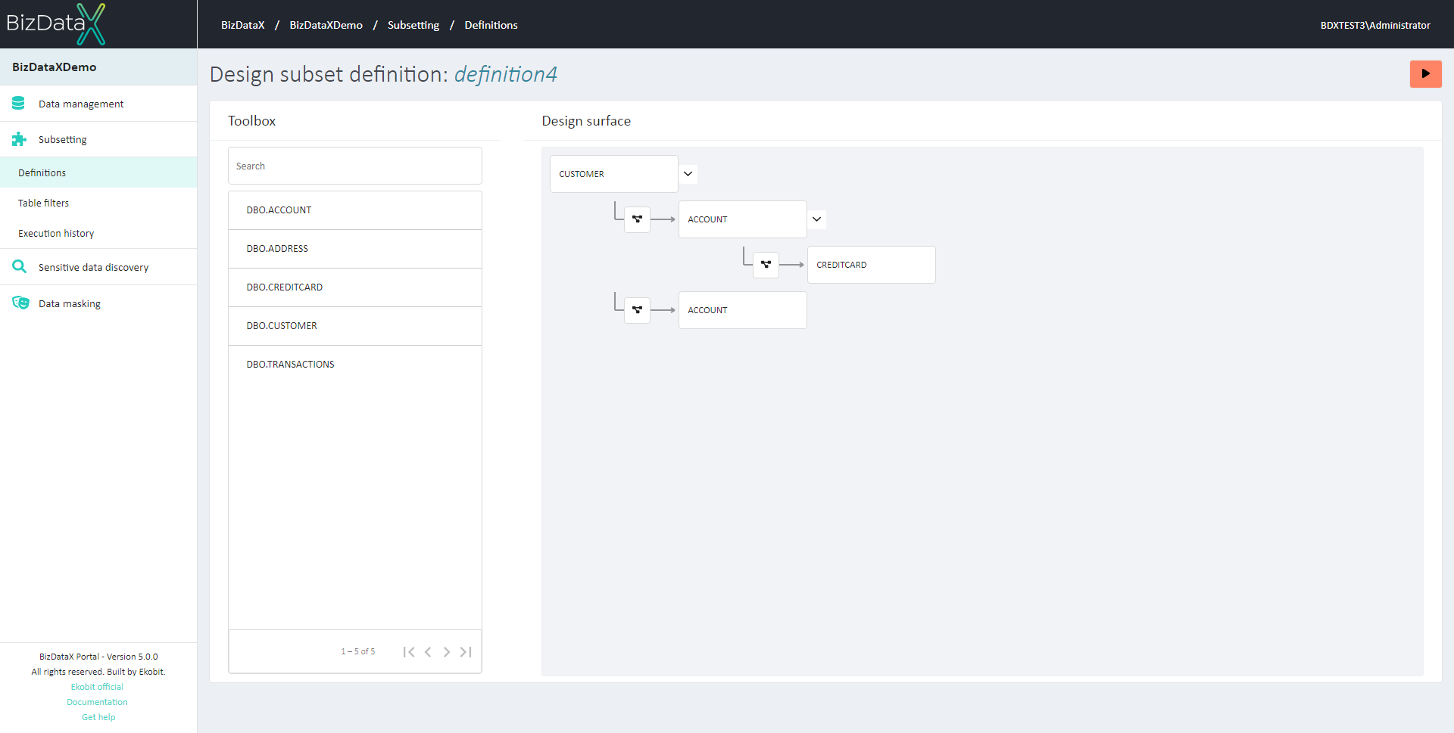
Task: Open Data management menu
Action: (x=98, y=104)
